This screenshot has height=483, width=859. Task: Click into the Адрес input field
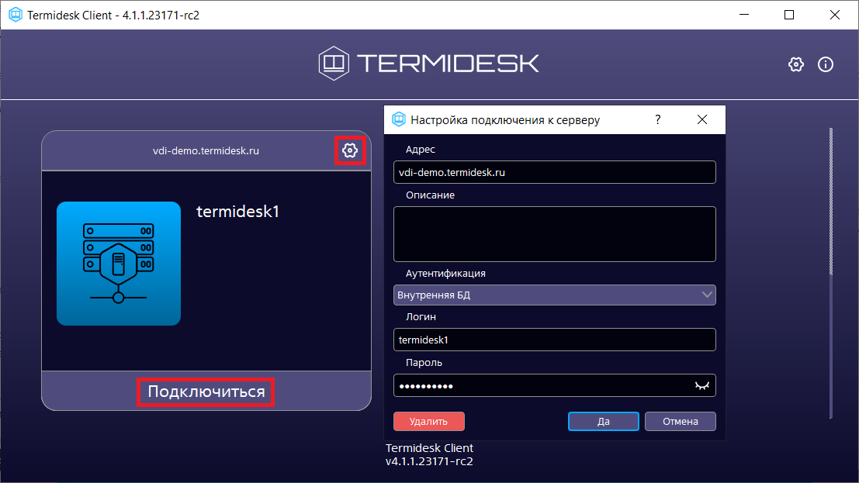point(554,172)
